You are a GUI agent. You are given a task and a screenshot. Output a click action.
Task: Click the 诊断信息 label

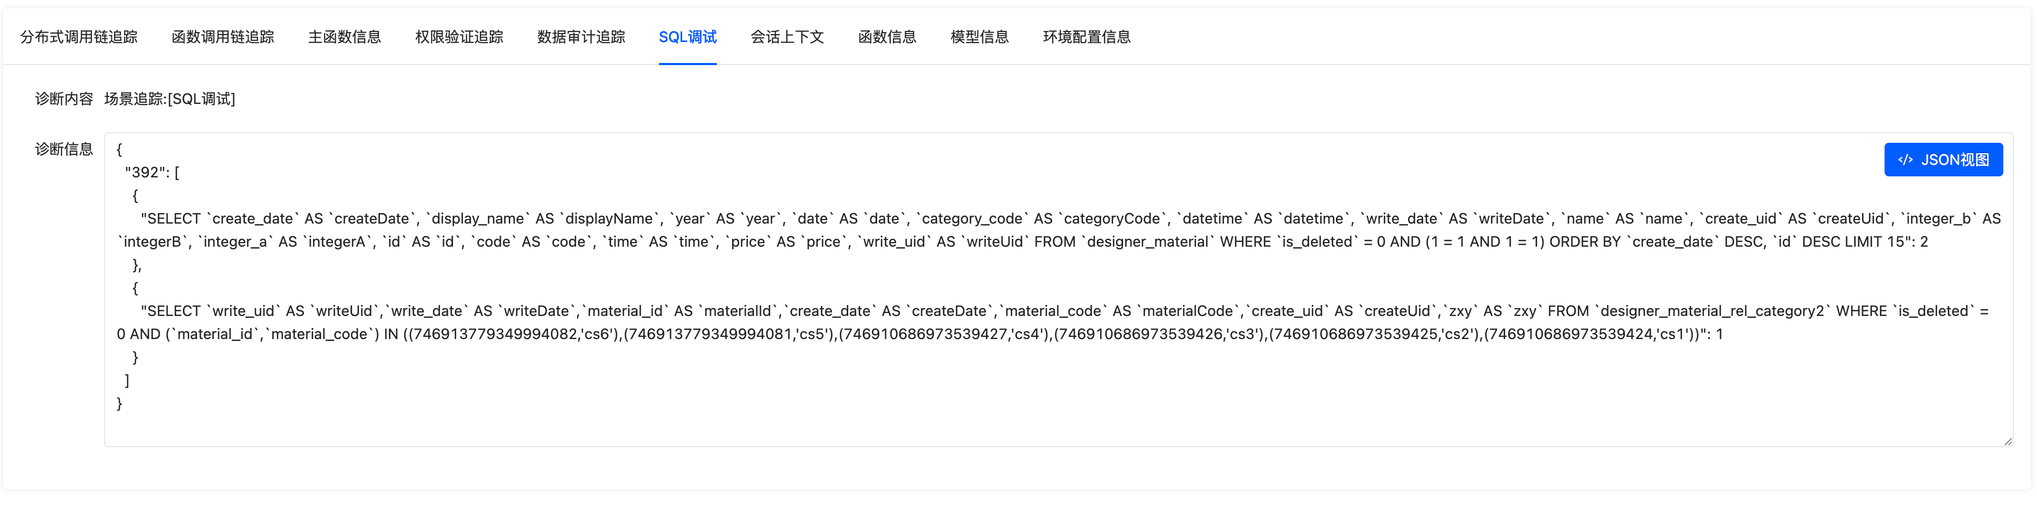pos(64,149)
